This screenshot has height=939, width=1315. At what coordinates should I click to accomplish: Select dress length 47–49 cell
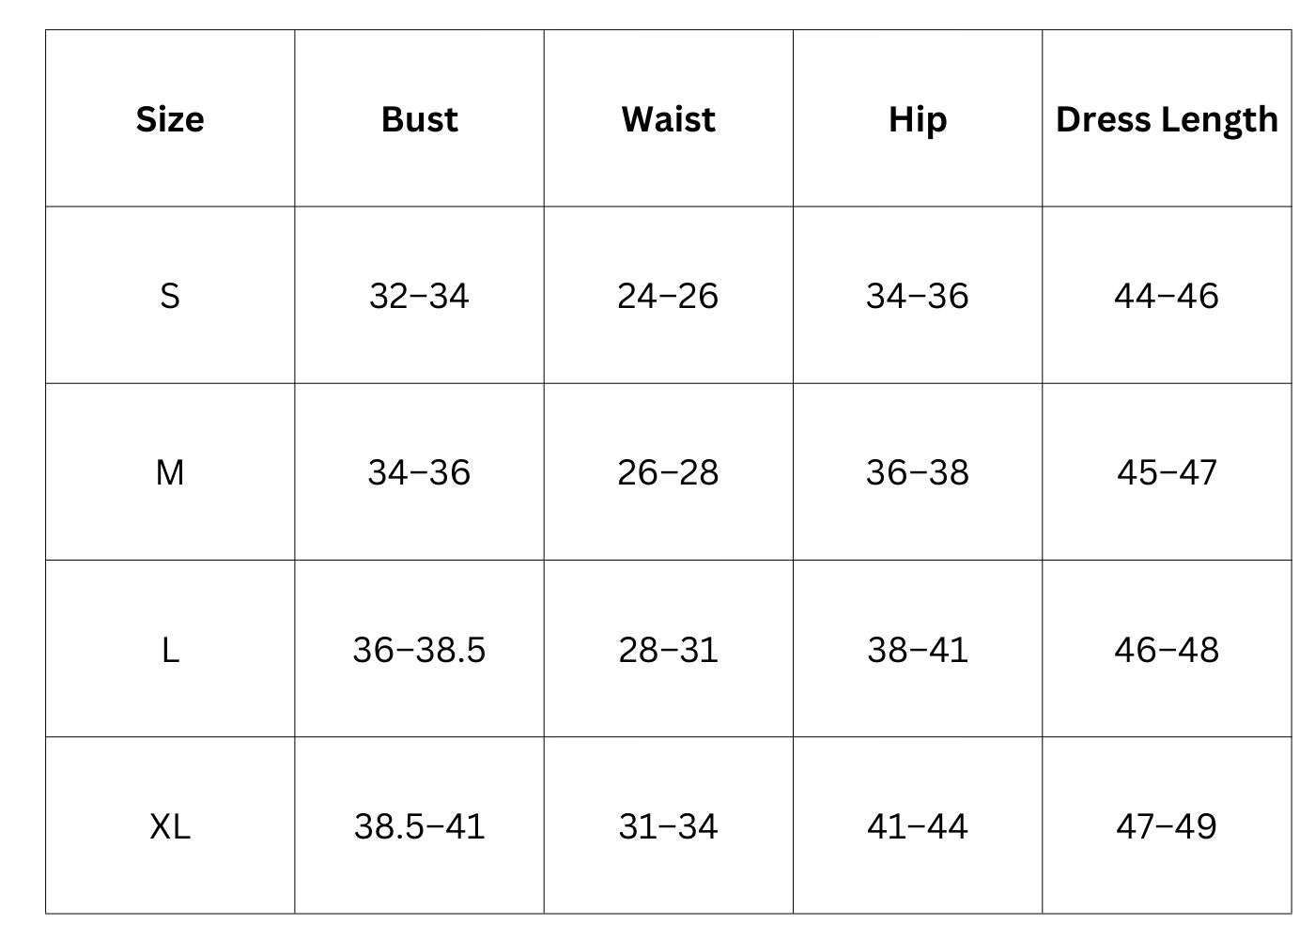1167,826
